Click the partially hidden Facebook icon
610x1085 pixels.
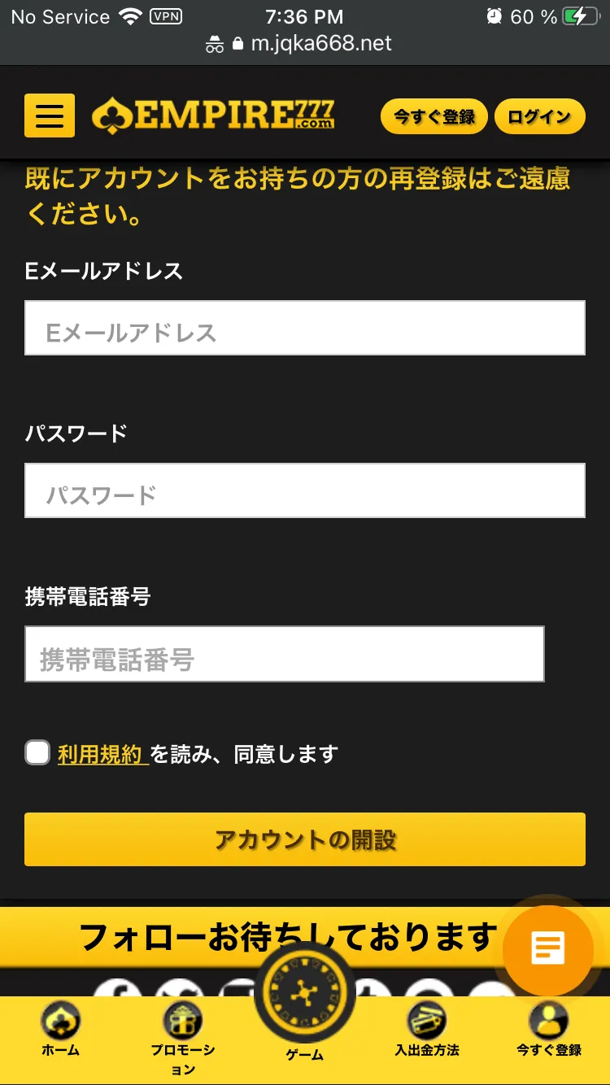118,987
